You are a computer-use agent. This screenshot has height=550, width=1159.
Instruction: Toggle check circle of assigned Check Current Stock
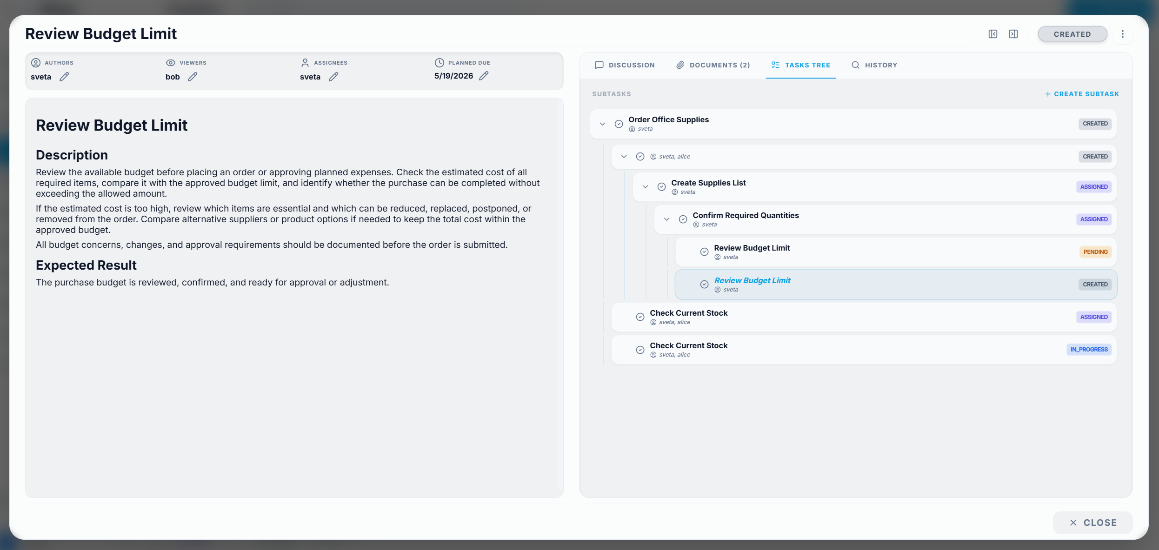[640, 317]
